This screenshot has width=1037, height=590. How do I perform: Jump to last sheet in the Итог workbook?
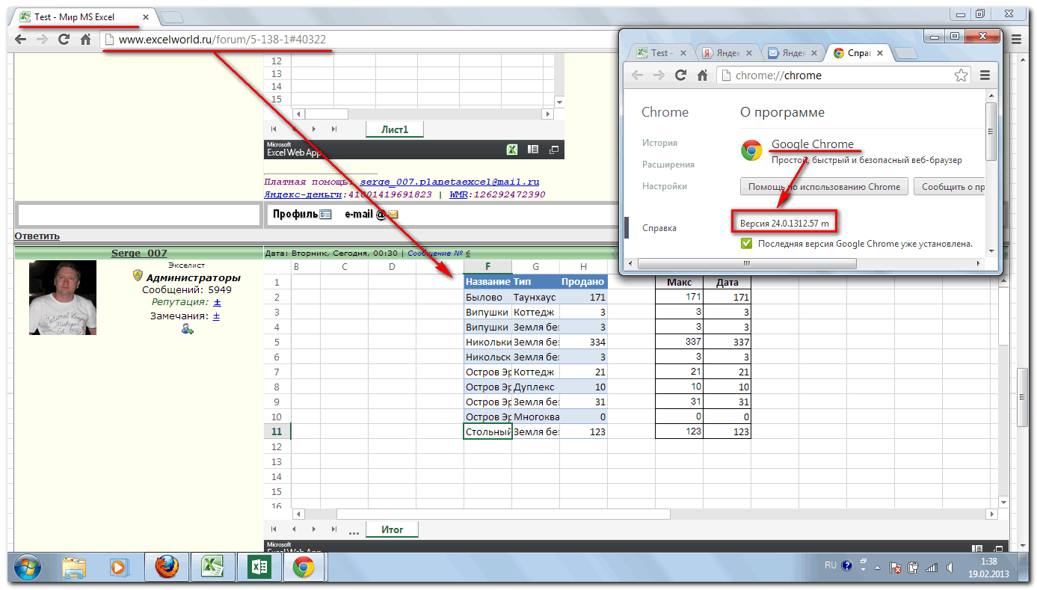tap(334, 529)
